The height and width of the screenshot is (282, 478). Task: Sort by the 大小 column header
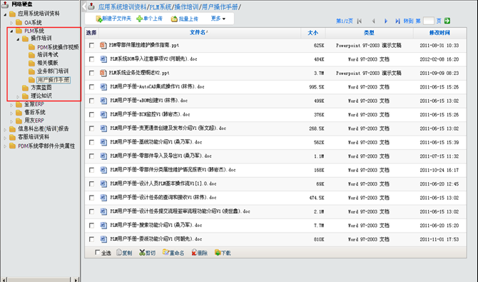pyautogui.click(x=312, y=33)
